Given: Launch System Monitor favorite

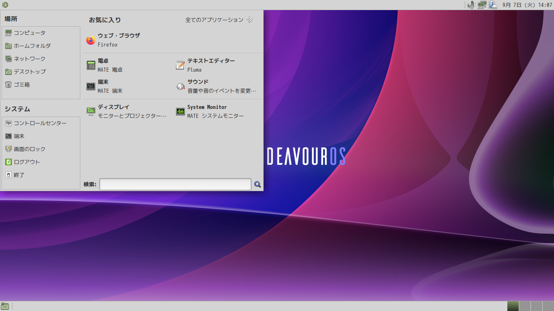Looking at the screenshot, I should pyautogui.click(x=218, y=111).
